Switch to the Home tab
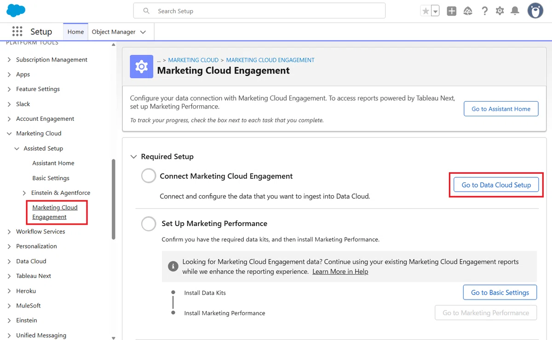 75,32
